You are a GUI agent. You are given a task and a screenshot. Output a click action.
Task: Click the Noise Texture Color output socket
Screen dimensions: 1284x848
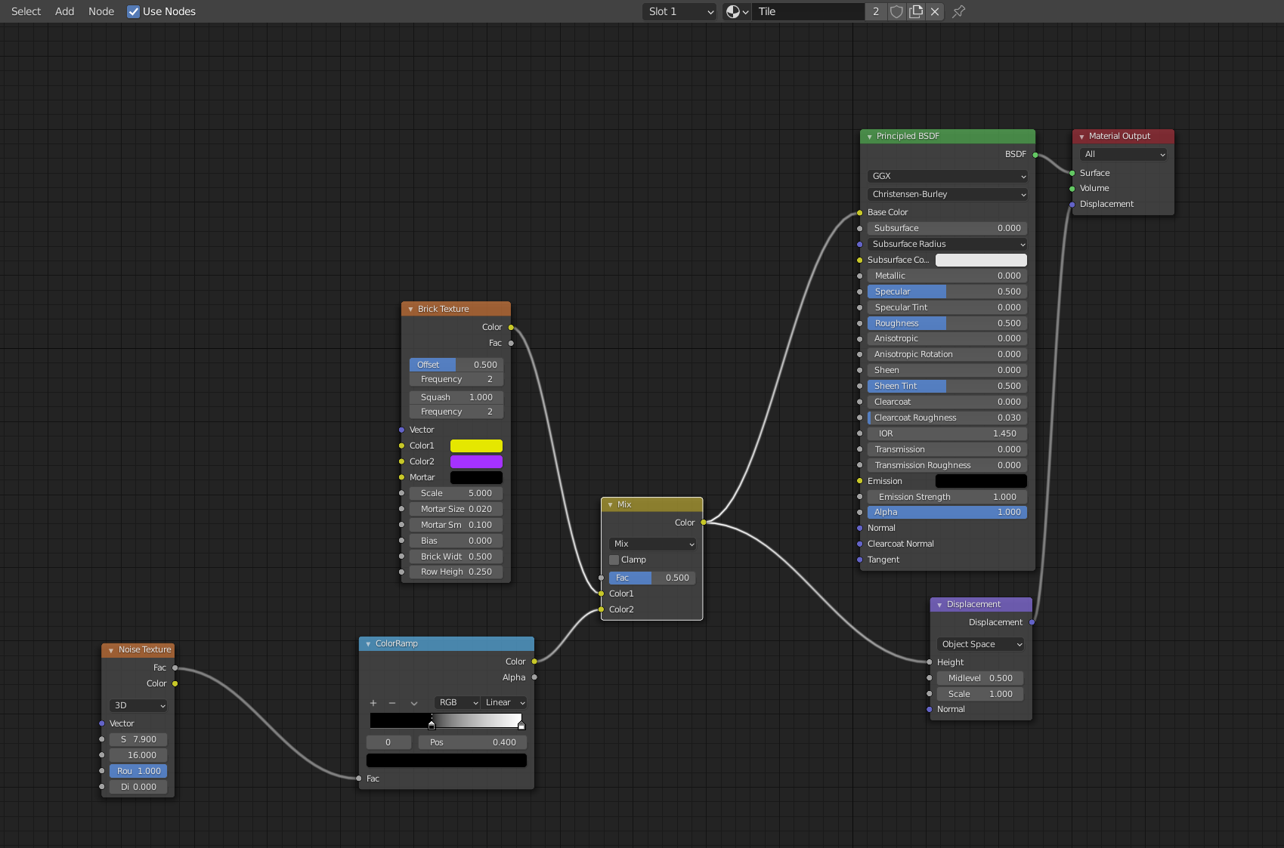(x=175, y=683)
